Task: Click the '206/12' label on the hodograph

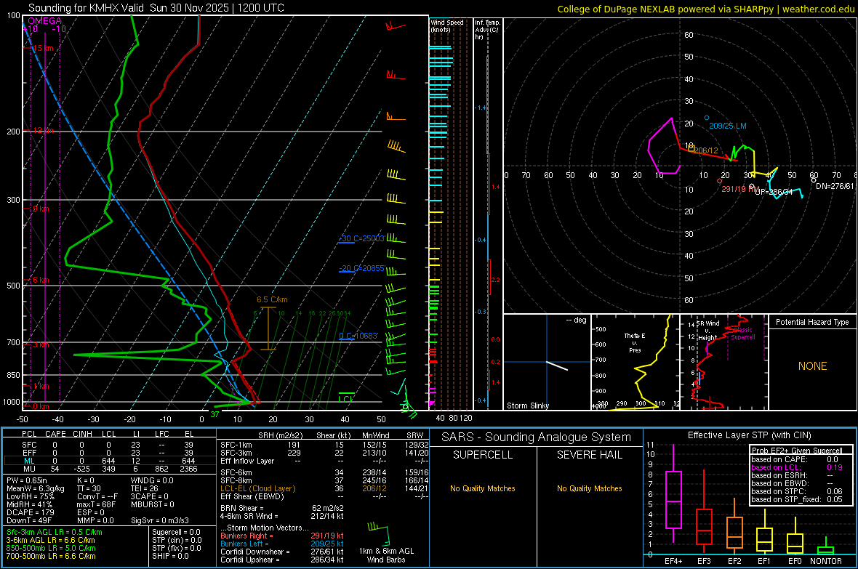Action: [x=706, y=150]
